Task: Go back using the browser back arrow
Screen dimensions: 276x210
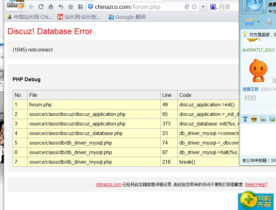Action: (x=31, y=7)
